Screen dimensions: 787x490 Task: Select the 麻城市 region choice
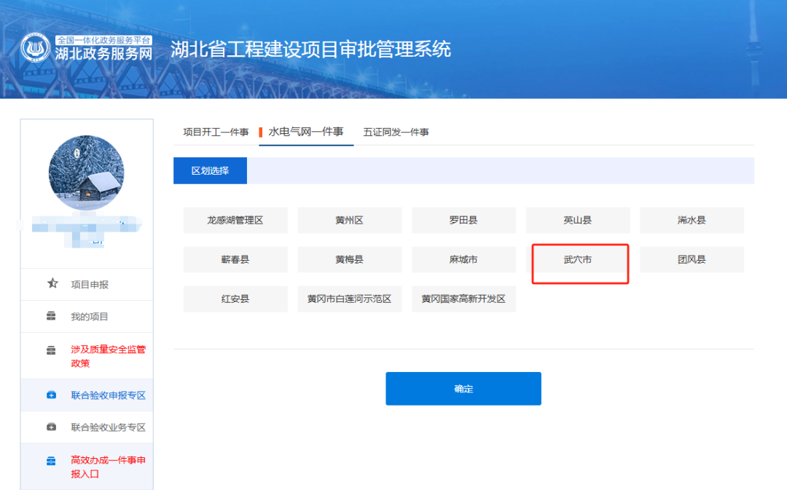coord(463,259)
